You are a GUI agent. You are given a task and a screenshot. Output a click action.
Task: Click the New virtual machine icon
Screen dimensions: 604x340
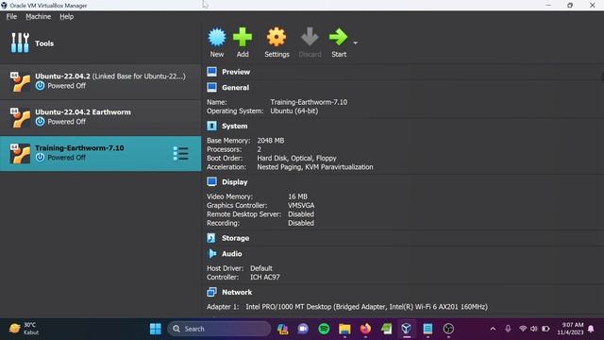(217, 38)
